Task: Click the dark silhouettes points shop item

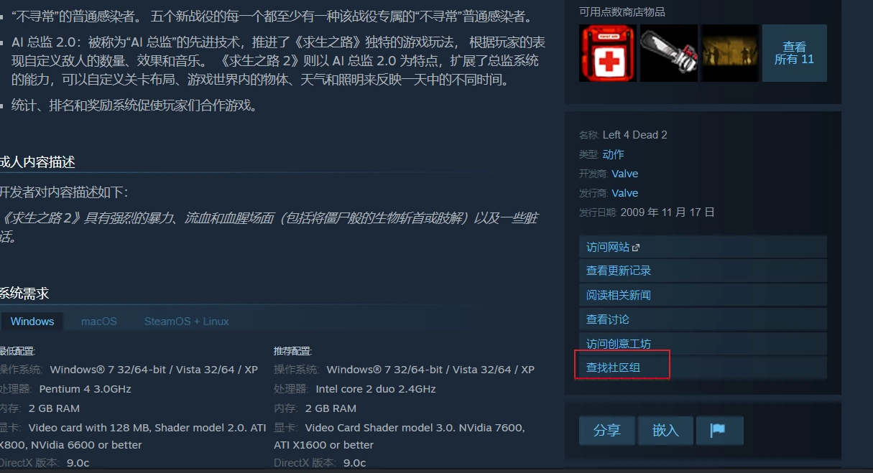Action: pyautogui.click(x=730, y=53)
